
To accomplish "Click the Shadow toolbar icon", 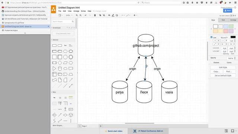I will pyautogui.click(x=117, y=15).
